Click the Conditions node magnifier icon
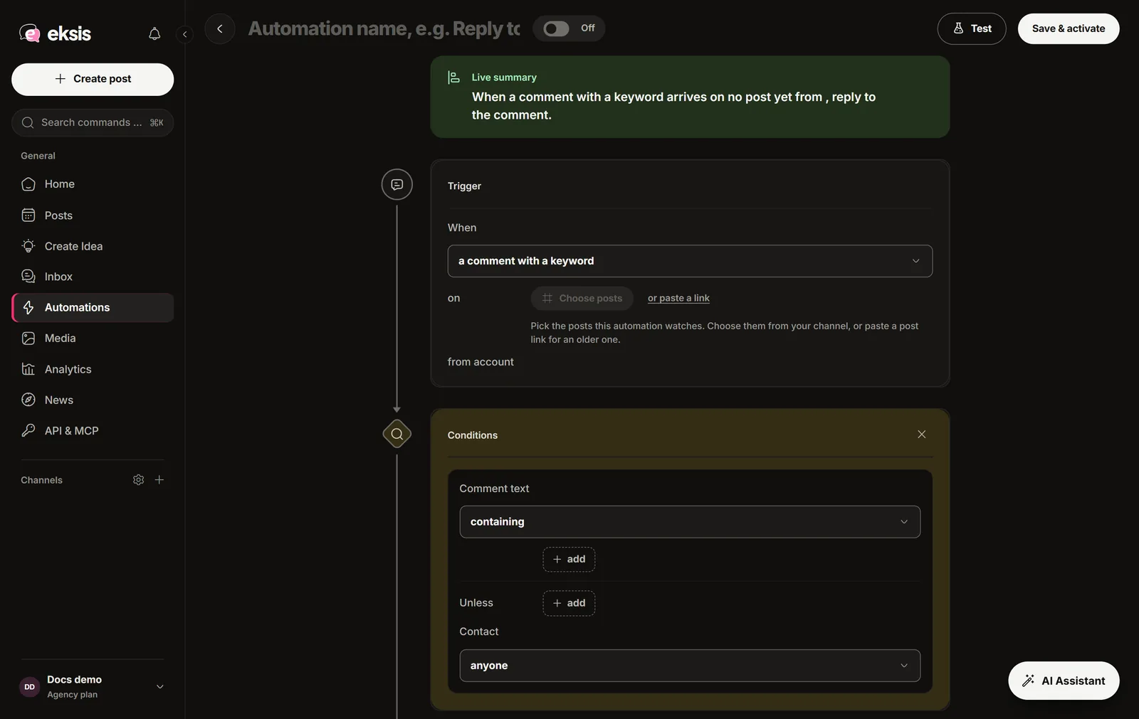This screenshot has width=1139, height=719. point(397,434)
